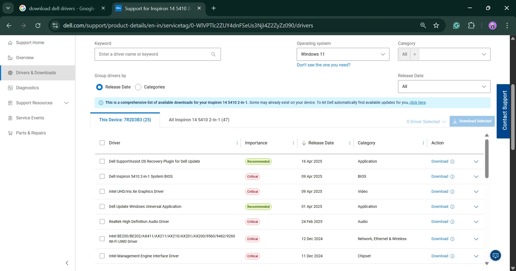Click the browser address bar URL
This screenshot has height=271, width=516.
pos(188,26)
